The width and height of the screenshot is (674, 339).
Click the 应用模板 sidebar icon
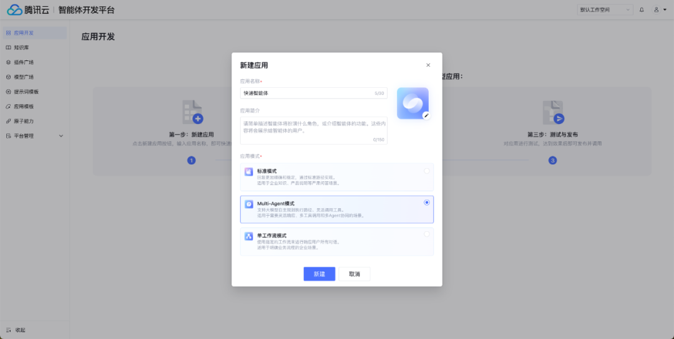tap(8, 107)
